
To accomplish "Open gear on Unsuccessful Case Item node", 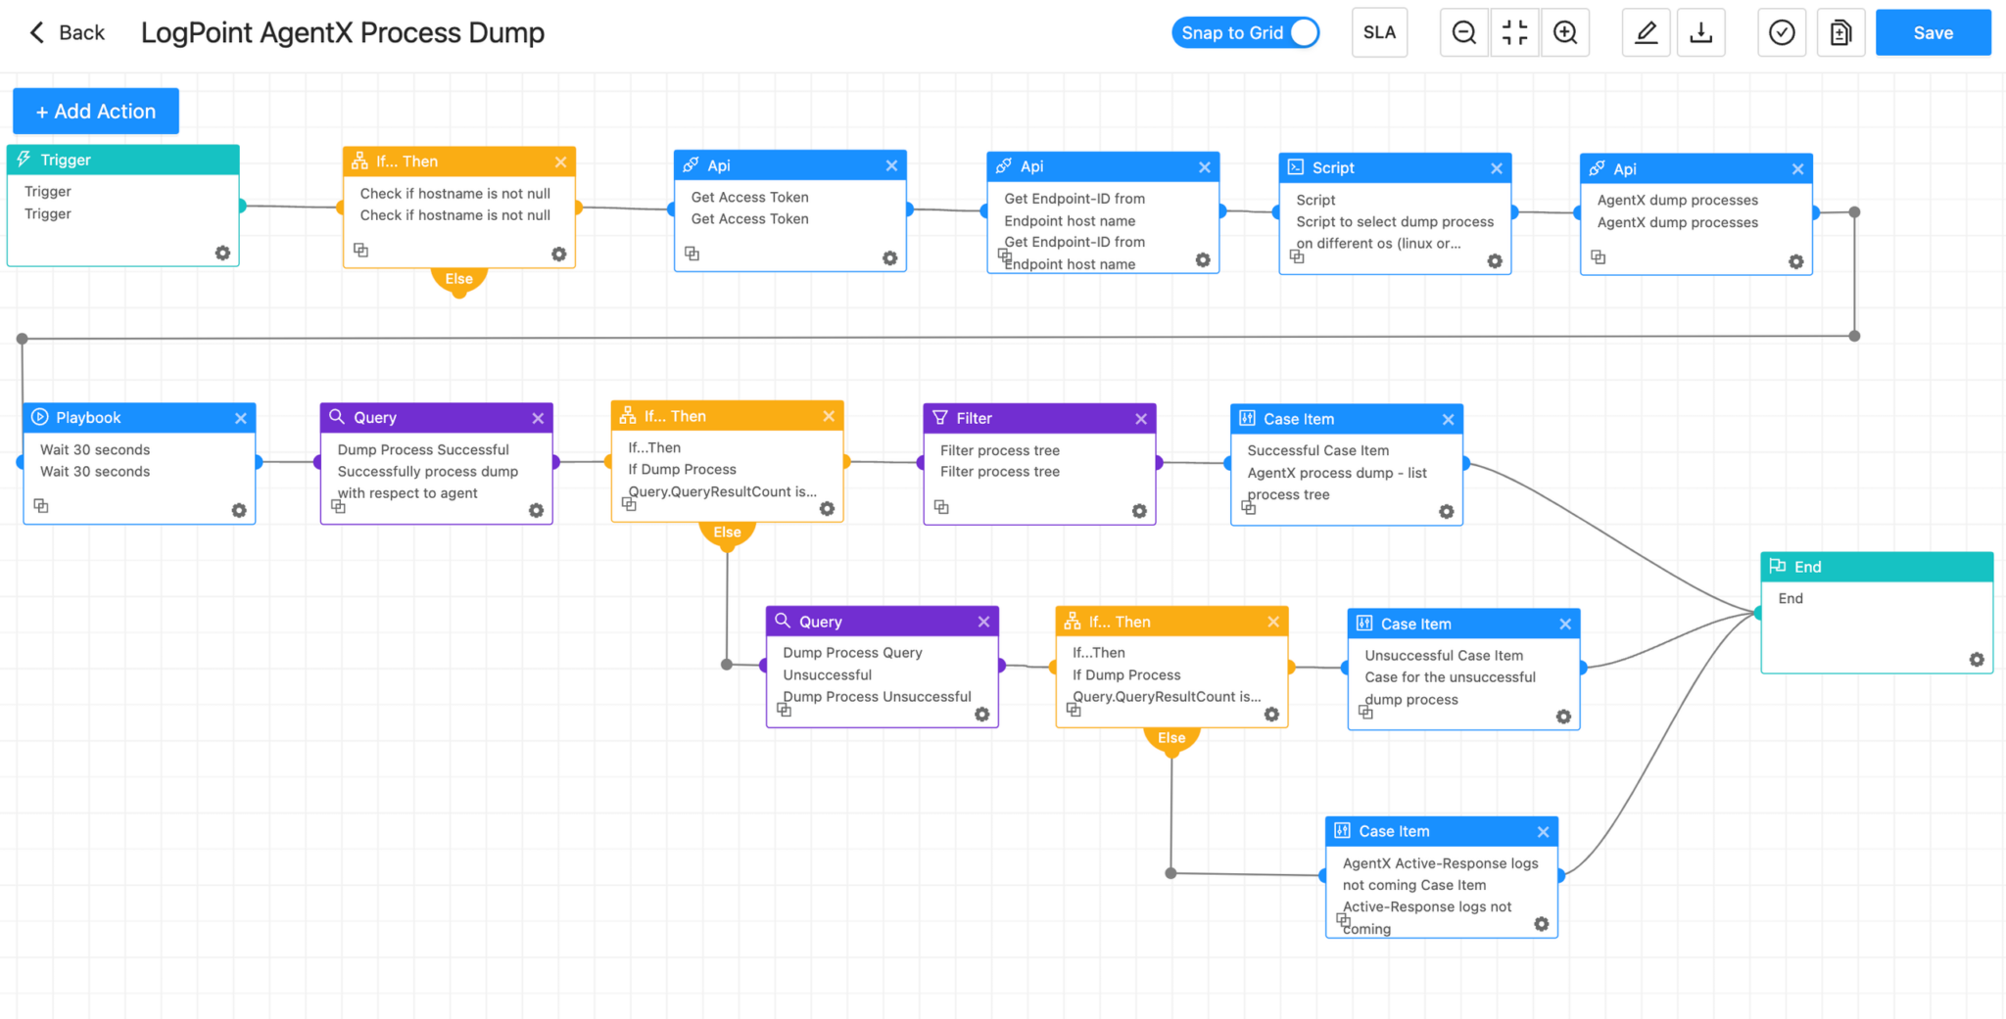I will point(1563,717).
